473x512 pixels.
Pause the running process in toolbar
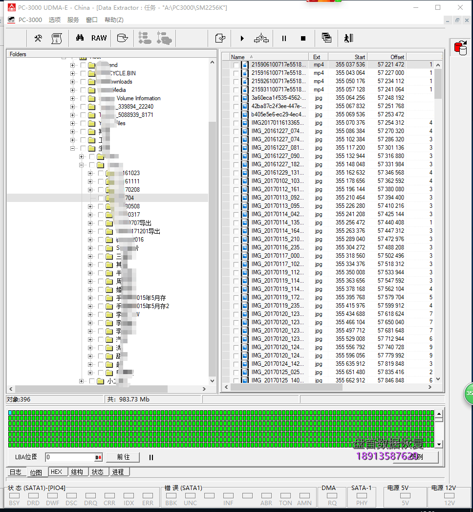coord(284,39)
